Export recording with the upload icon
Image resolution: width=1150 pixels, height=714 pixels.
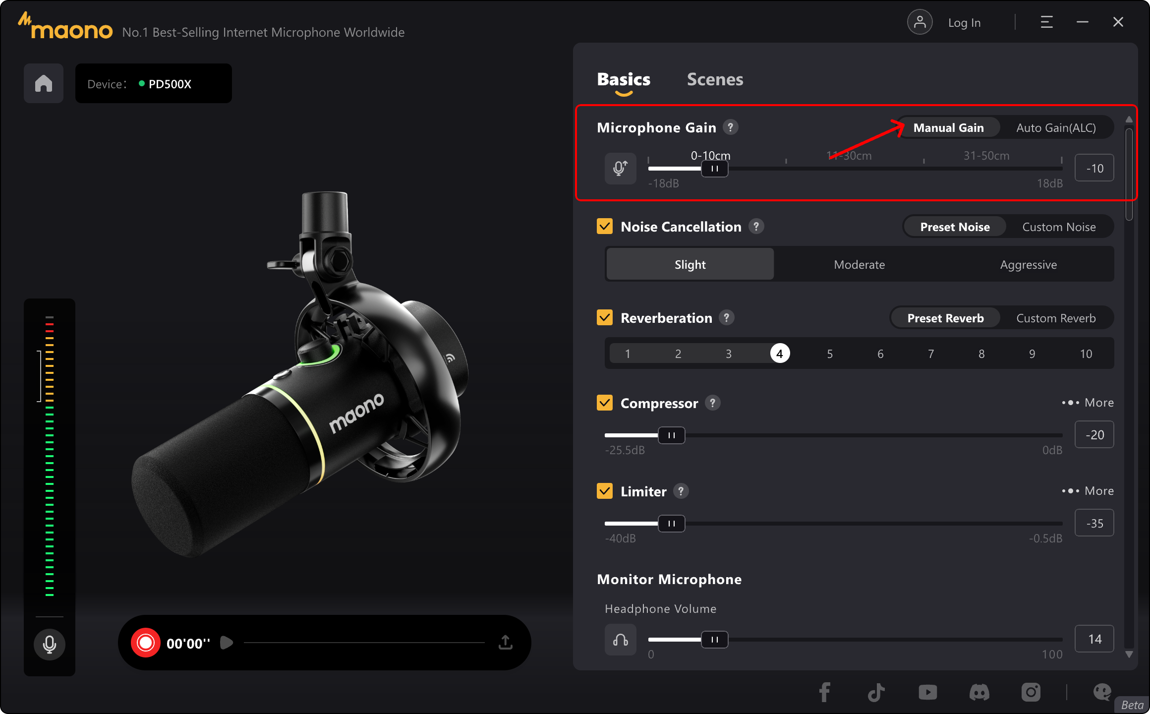click(x=506, y=643)
